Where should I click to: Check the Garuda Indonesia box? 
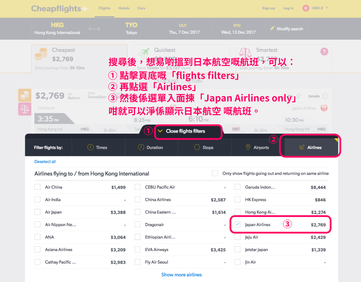[x=238, y=187]
